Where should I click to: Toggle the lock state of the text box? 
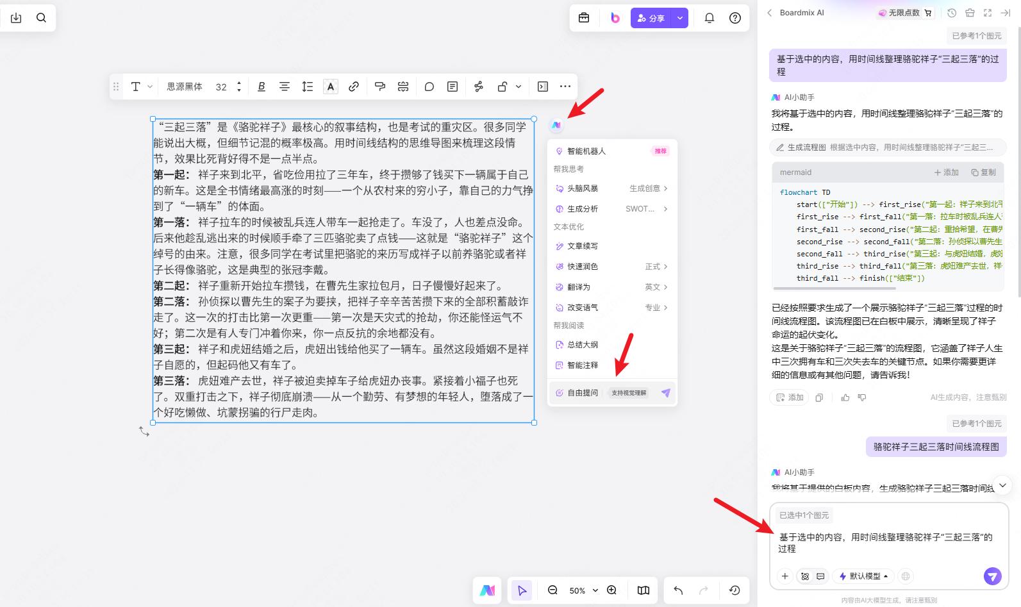pyautogui.click(x=502, y=87)
